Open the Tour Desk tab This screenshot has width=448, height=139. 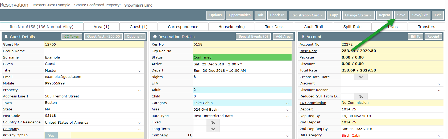[275, 27]
